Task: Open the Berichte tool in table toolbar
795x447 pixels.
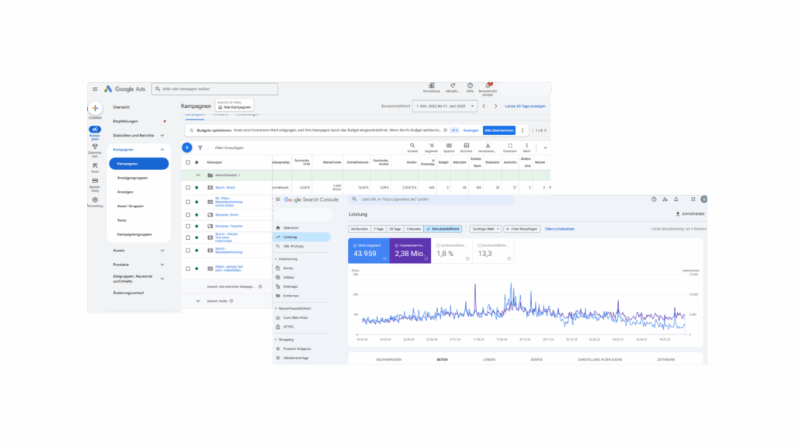Action: pyautogui.click(x=467, y=145)
